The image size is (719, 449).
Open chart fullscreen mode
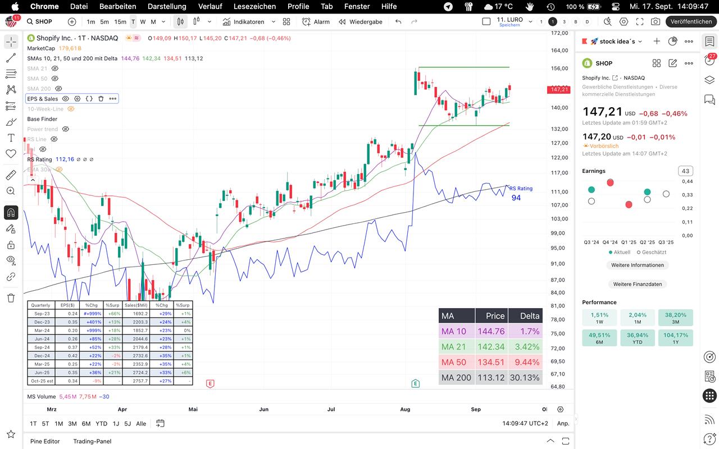tap(640, 22)
